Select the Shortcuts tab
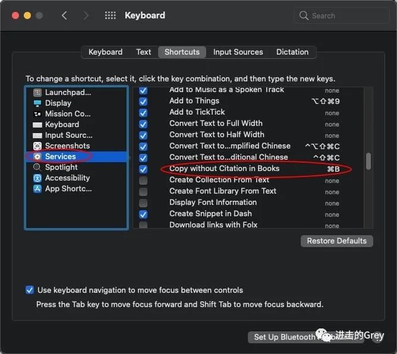This screenshot has width=397, height=354. click(x=182, y=52)
